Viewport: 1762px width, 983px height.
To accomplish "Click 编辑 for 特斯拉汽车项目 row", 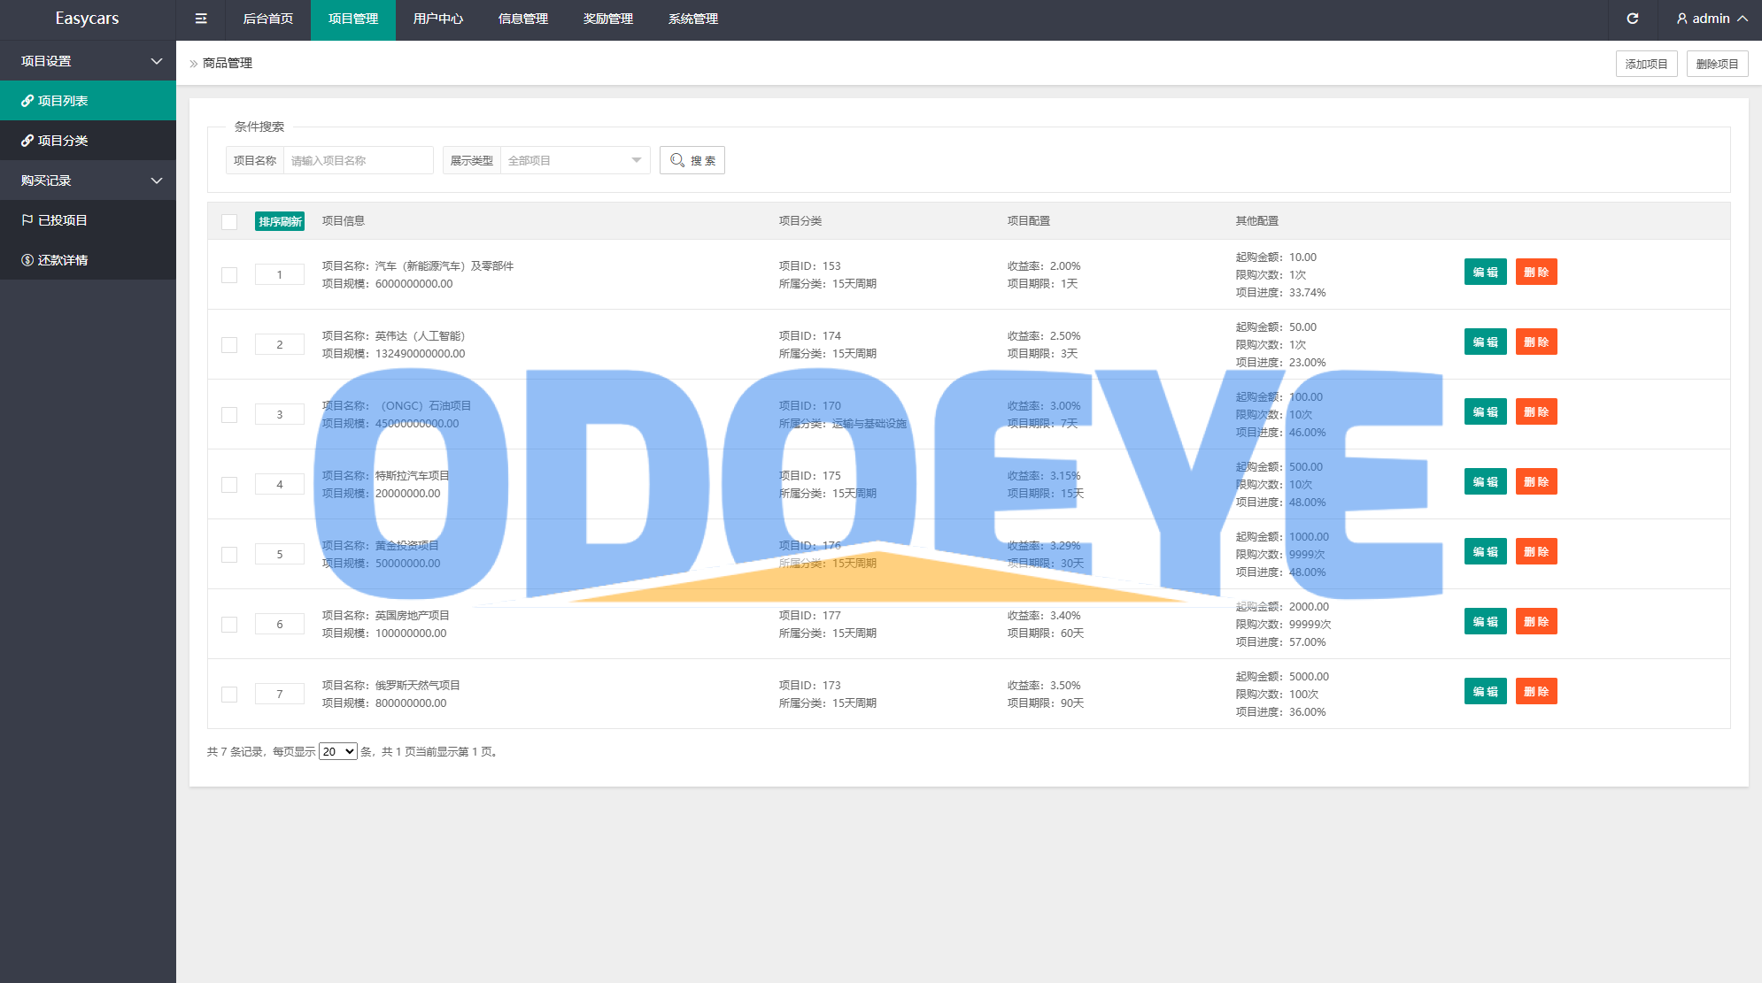I will click(x=1485, y=481).
